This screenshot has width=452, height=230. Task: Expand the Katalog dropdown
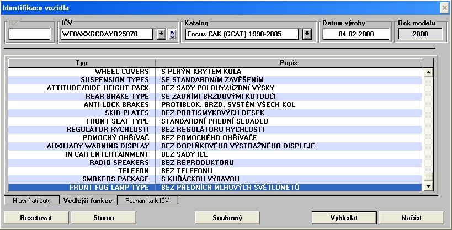[x=307, y=34]
